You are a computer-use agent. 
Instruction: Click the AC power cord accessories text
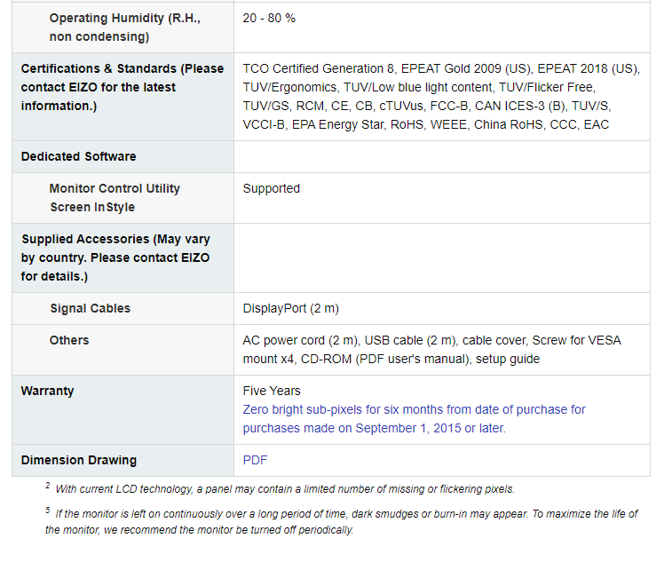[x=432, y=349]
